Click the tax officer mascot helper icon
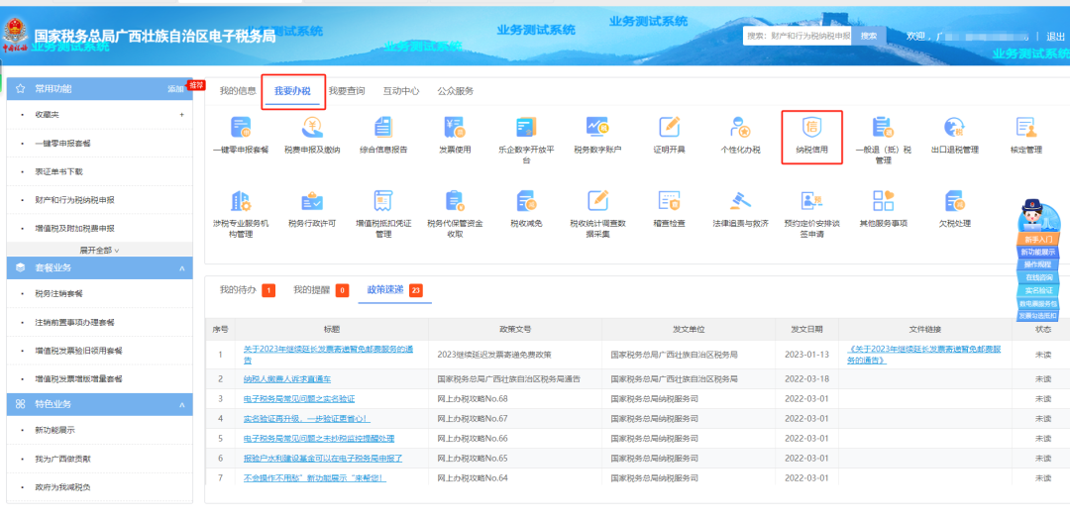Image resolution: width=1070 pixels, height=520 pixels. click(x=1037, y=215)
